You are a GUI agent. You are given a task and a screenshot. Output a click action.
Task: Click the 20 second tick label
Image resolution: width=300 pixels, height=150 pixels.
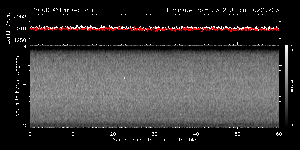pyautogui.click(x=113, y=134)
